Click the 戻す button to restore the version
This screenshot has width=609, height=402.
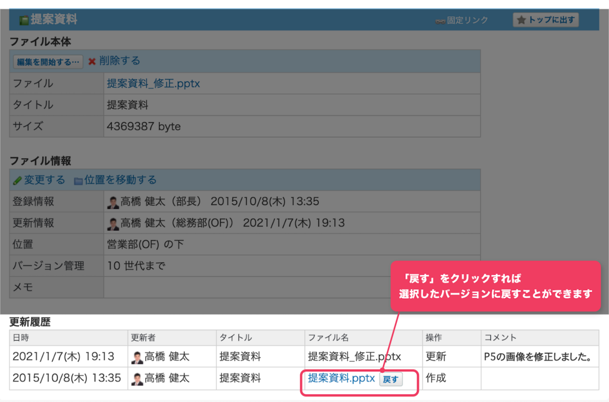click(x=391, y=379)
